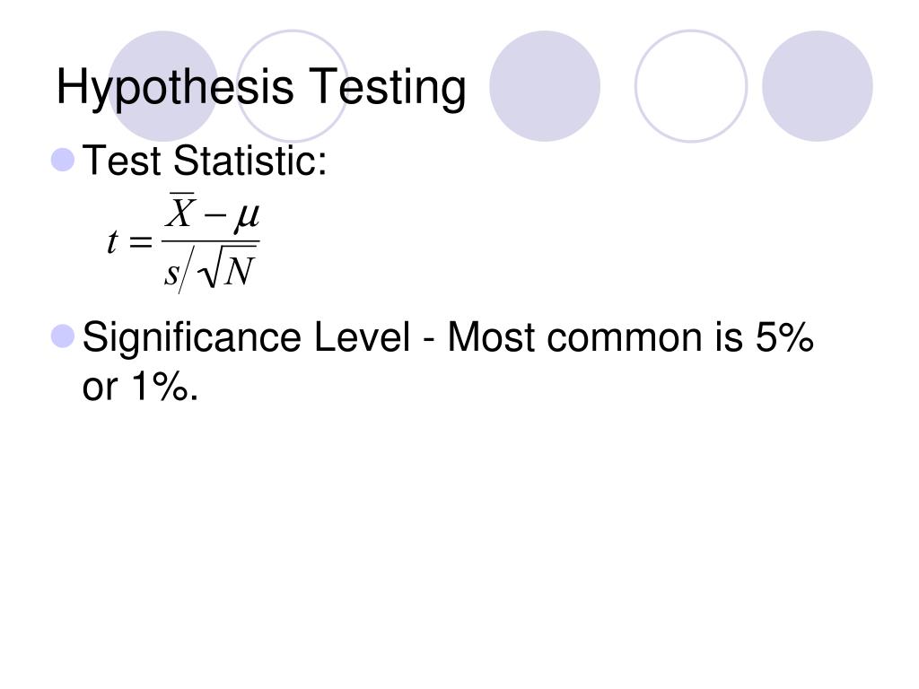Click the 'or 1%.' text line
The height and width of the screenshot is (689, 919).
(x=141, y=387)
